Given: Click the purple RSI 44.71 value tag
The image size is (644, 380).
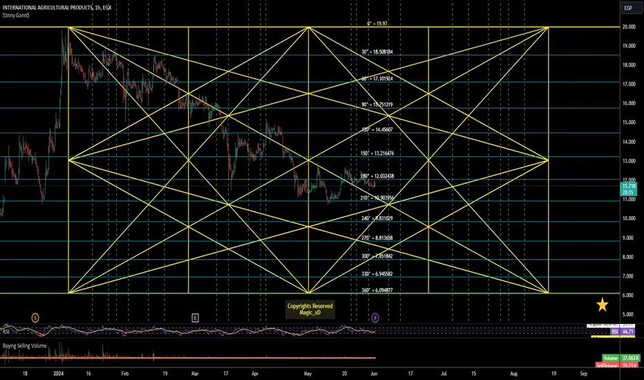Looking at the screenshot, I should [623, 332].
